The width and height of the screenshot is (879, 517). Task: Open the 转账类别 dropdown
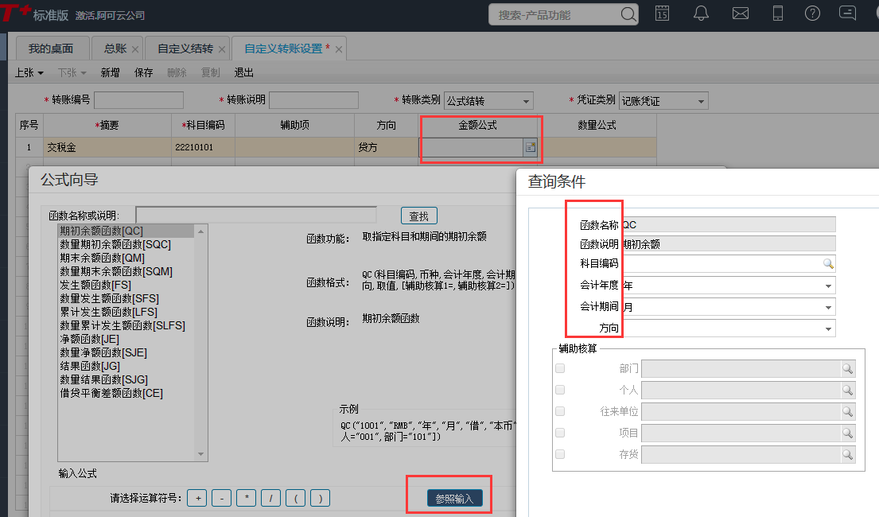tap(526, 100)
